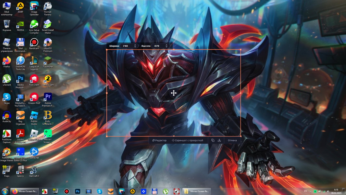The image size is (346, 195).
Task: Select the League of Legends desktop icon
Action: tap(34, 63)
